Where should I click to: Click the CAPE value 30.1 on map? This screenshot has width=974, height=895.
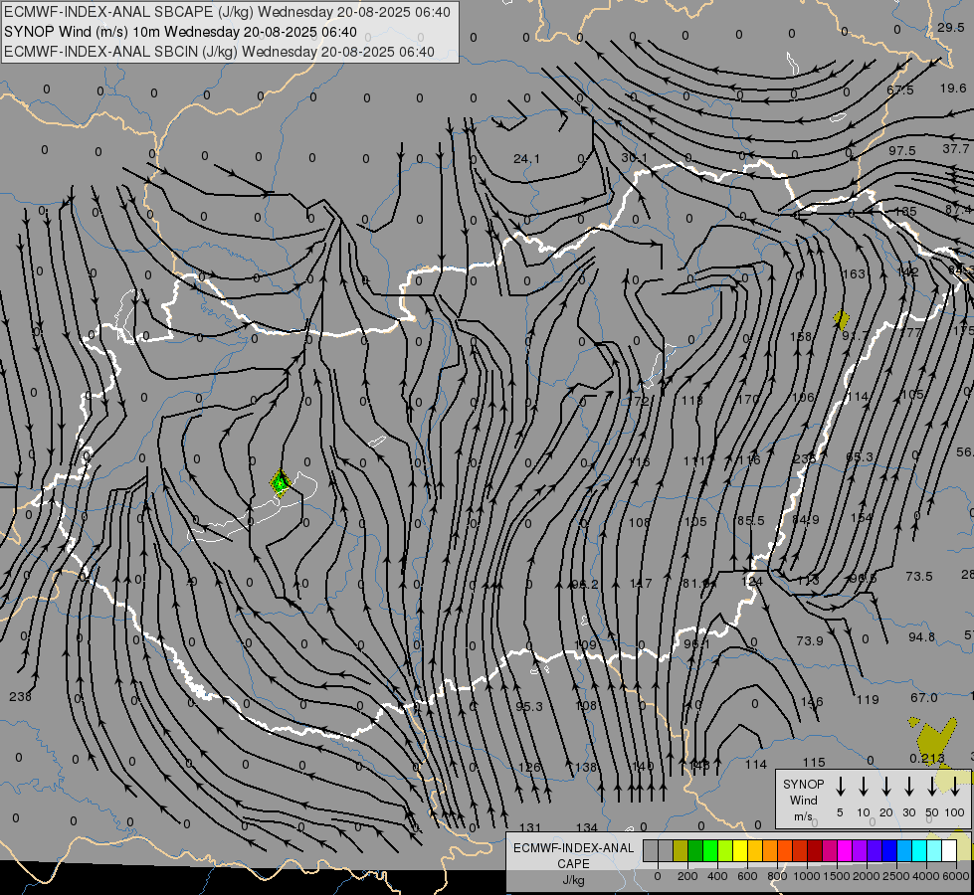pos(634,158)
